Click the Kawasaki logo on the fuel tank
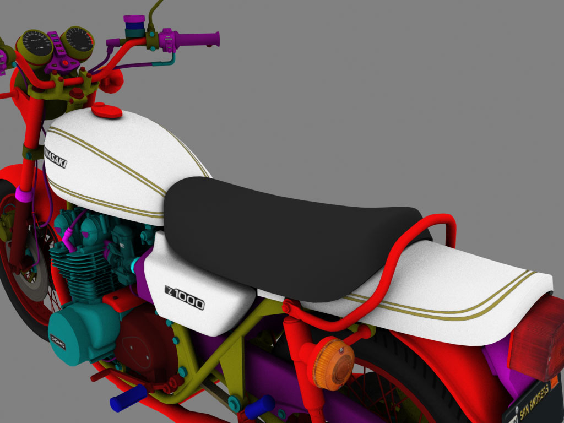The width and height of the screenshot is (564, 423). [56, 158]
